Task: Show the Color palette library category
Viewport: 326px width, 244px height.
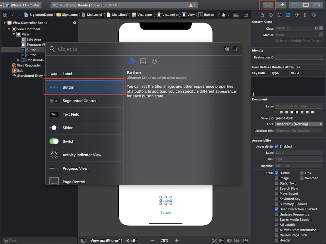Action: [155, 61]
